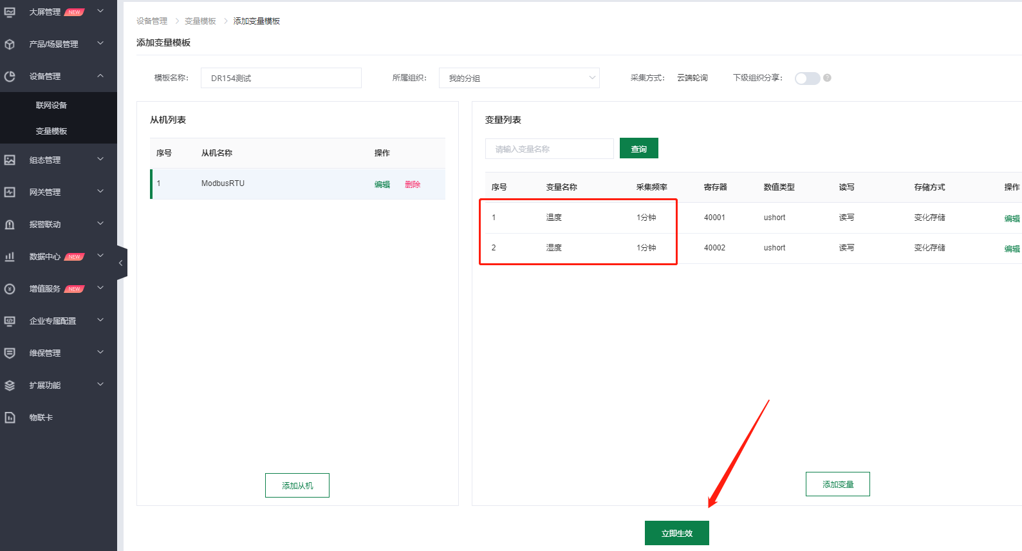Click the 大屏管理 monitor icon in sidebar
The height and width of the screenshot is (551, 1022).
click(x=10, y=12)
